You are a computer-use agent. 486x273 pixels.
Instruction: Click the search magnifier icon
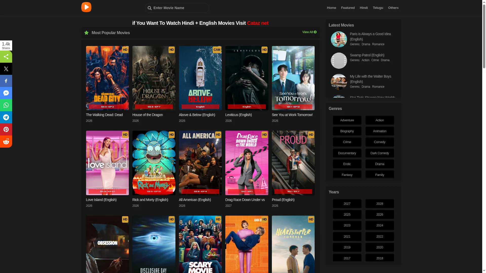150,8
